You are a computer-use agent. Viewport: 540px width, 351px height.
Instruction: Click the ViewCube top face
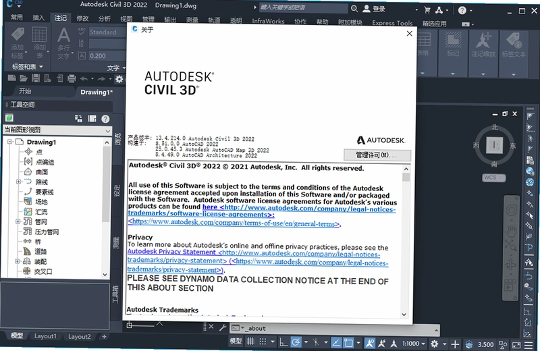click(x=495, y=145)
